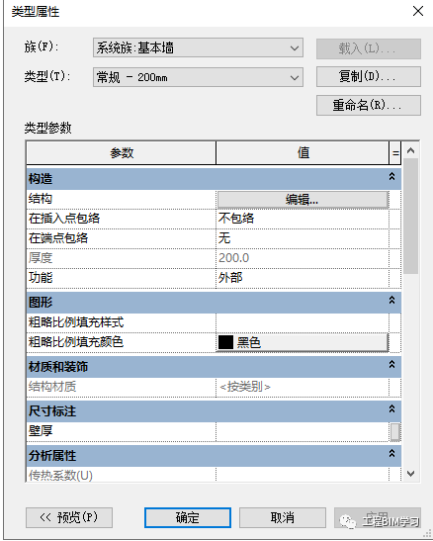Cancel with the 取消 button
Viewport: 433px width, 541px height.
[x=283, y=517]
